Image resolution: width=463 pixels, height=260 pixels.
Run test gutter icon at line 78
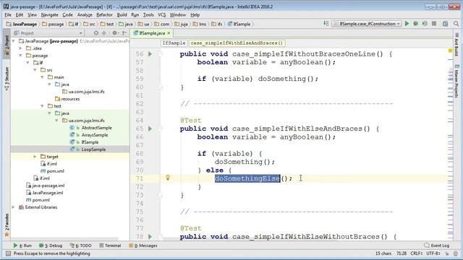click(150, 236)
